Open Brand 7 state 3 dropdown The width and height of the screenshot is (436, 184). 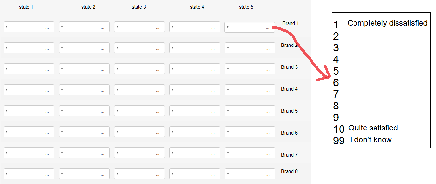(x=139, y=153)
